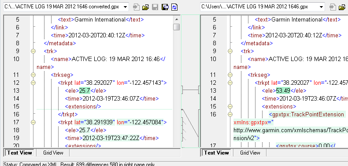Collapse the trk node in left pane
This screenshot has width=348, height=166.
33,51
